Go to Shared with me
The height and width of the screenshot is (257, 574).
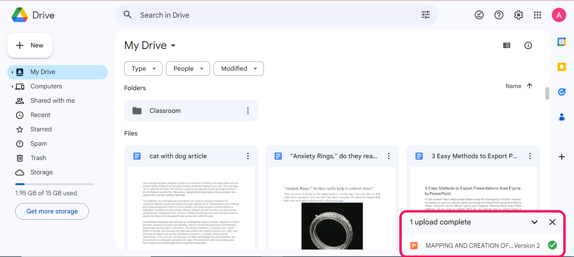click(x=52, y=101)
